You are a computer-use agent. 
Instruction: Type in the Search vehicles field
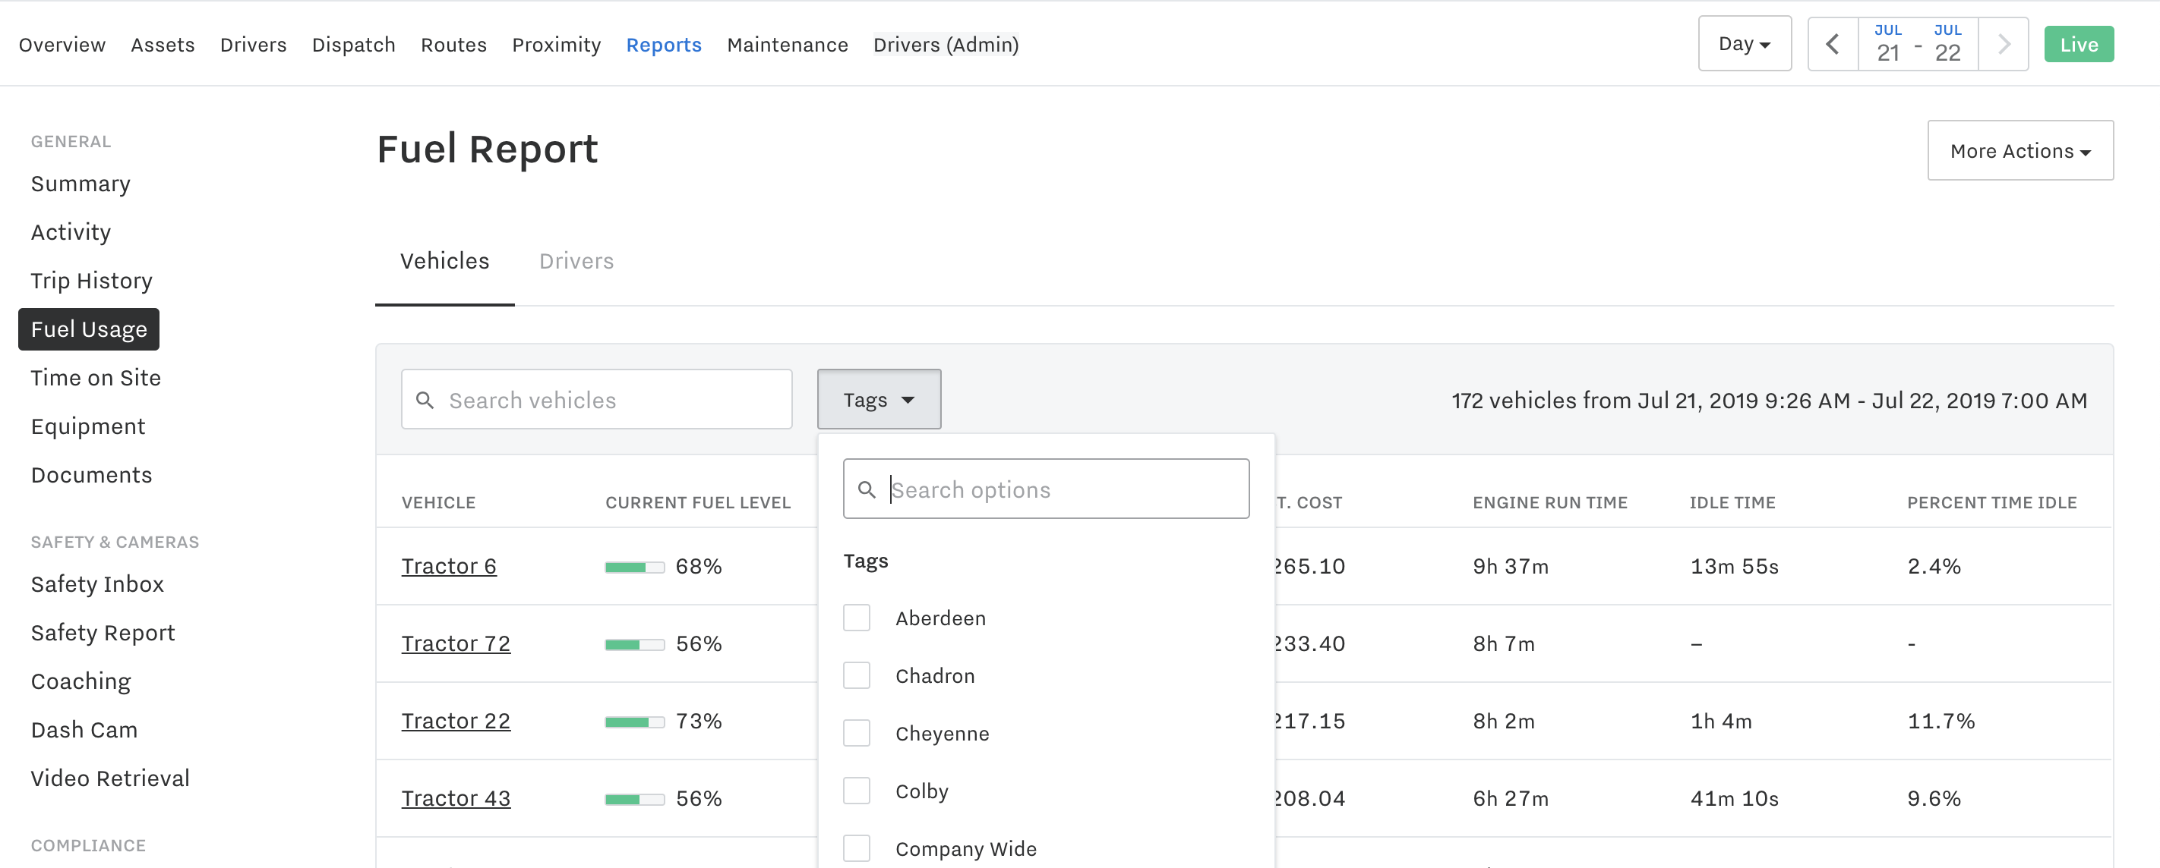point(616,401)
